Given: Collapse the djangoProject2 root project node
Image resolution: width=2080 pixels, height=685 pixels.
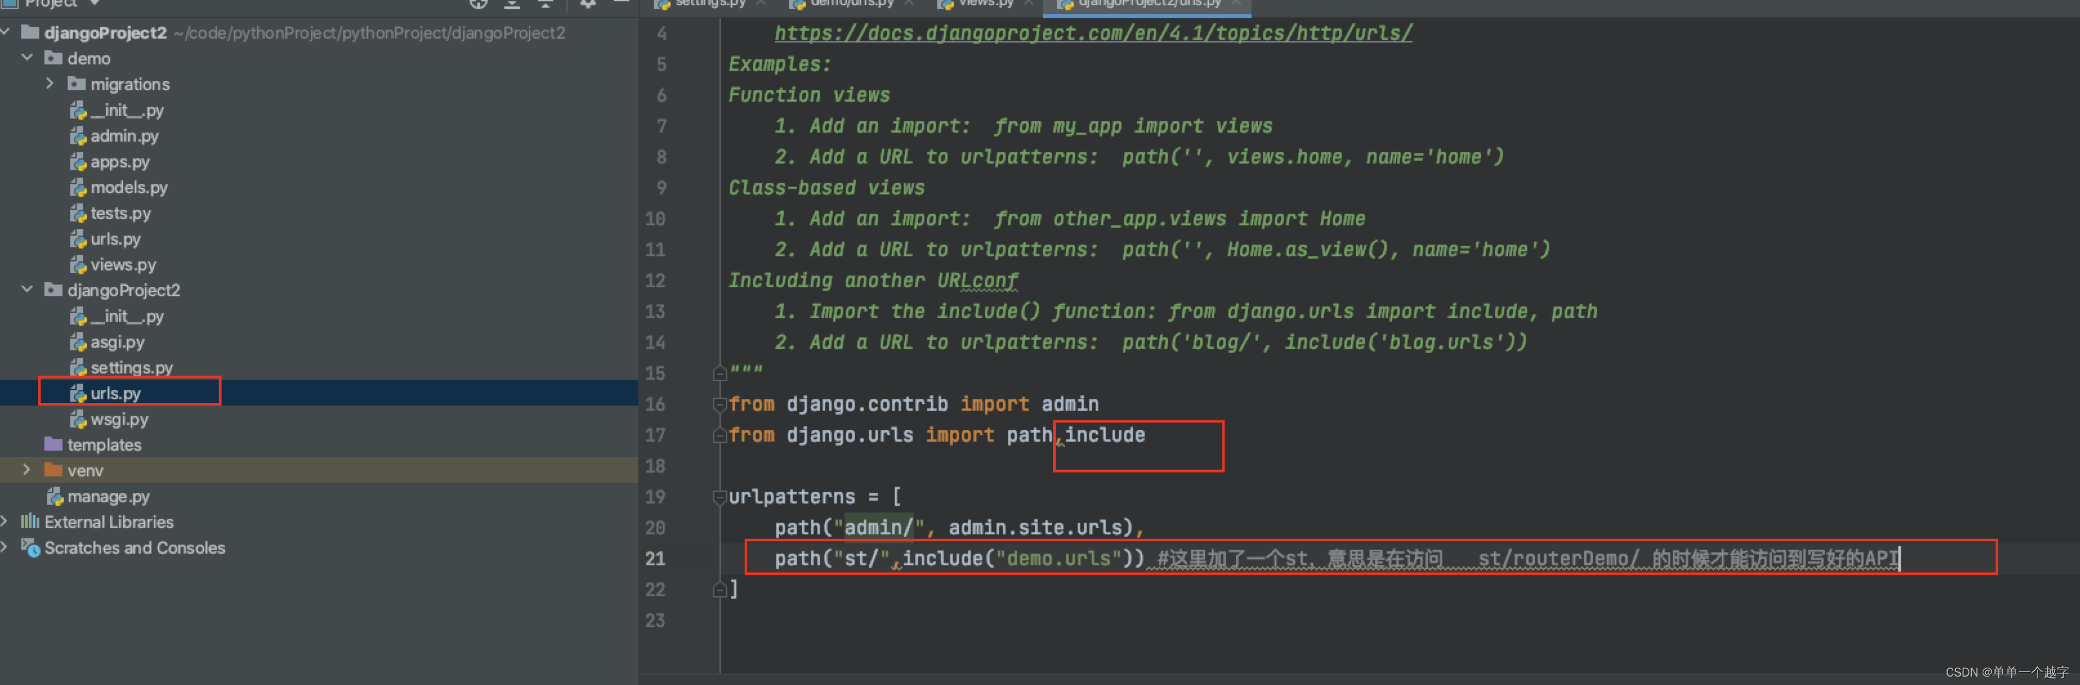Looking at the screenshot, I should pyautogui.click(x=6, y=32).
